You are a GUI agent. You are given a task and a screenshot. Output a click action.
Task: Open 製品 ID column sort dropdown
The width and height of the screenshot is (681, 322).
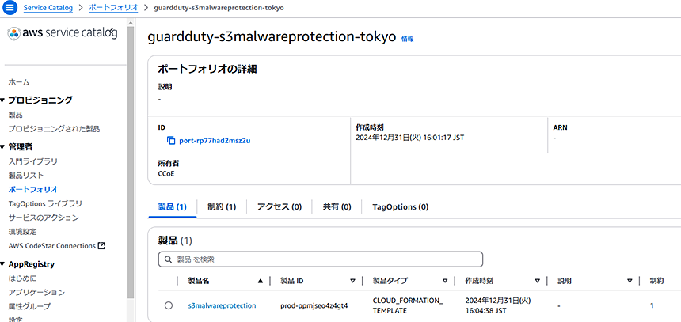coord(352,281)
